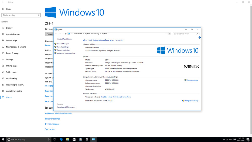
Task: Expand recent locations dropdown beside navigation arrows
Action: point(63,34)
